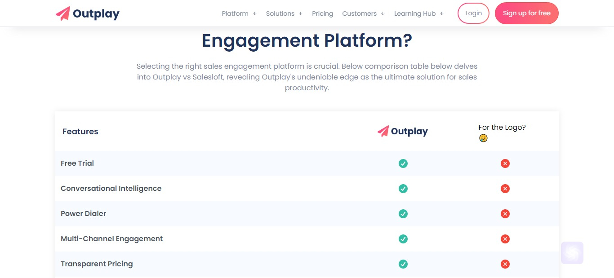This screenshot has height=278, width=614.
Task: Click the green check for Power Dialer
Action: (403, 214)
